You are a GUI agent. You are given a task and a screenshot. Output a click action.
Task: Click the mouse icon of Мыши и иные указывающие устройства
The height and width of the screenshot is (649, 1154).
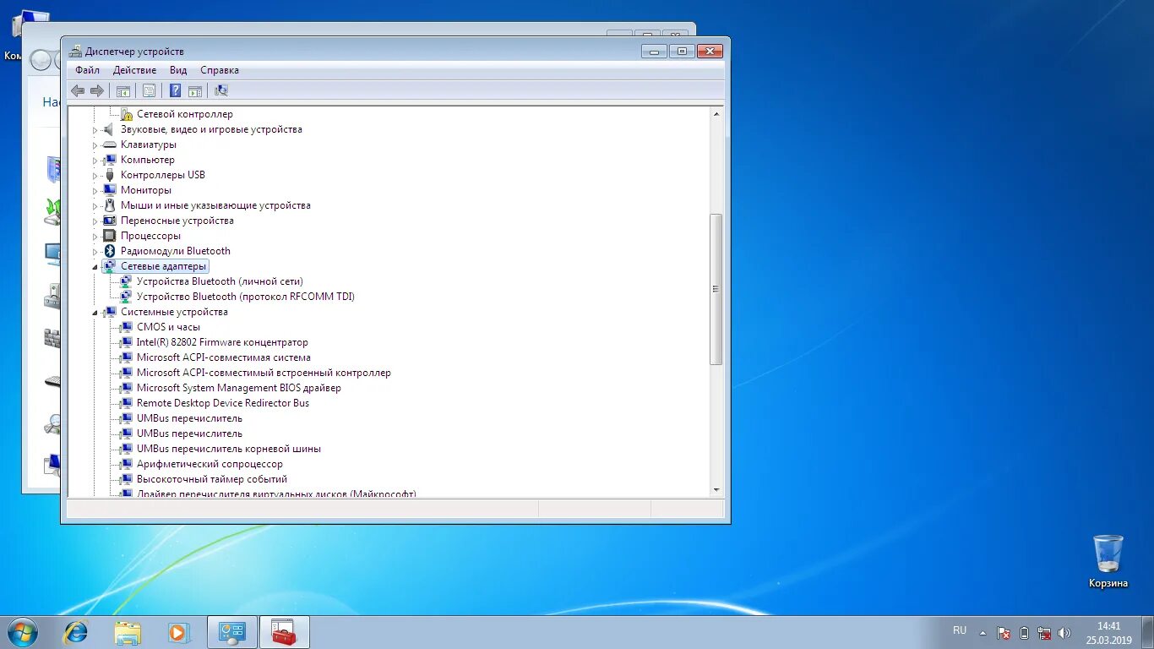point(109,205)
